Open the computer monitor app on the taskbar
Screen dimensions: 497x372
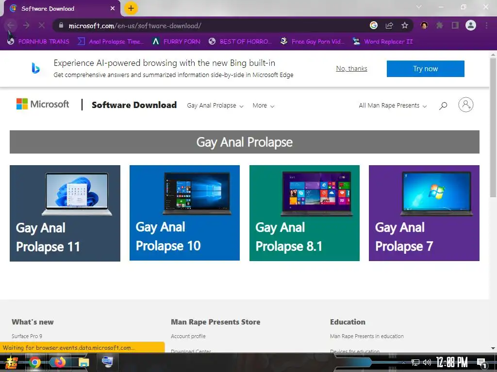pyautogui.click(x=107, y=362)
